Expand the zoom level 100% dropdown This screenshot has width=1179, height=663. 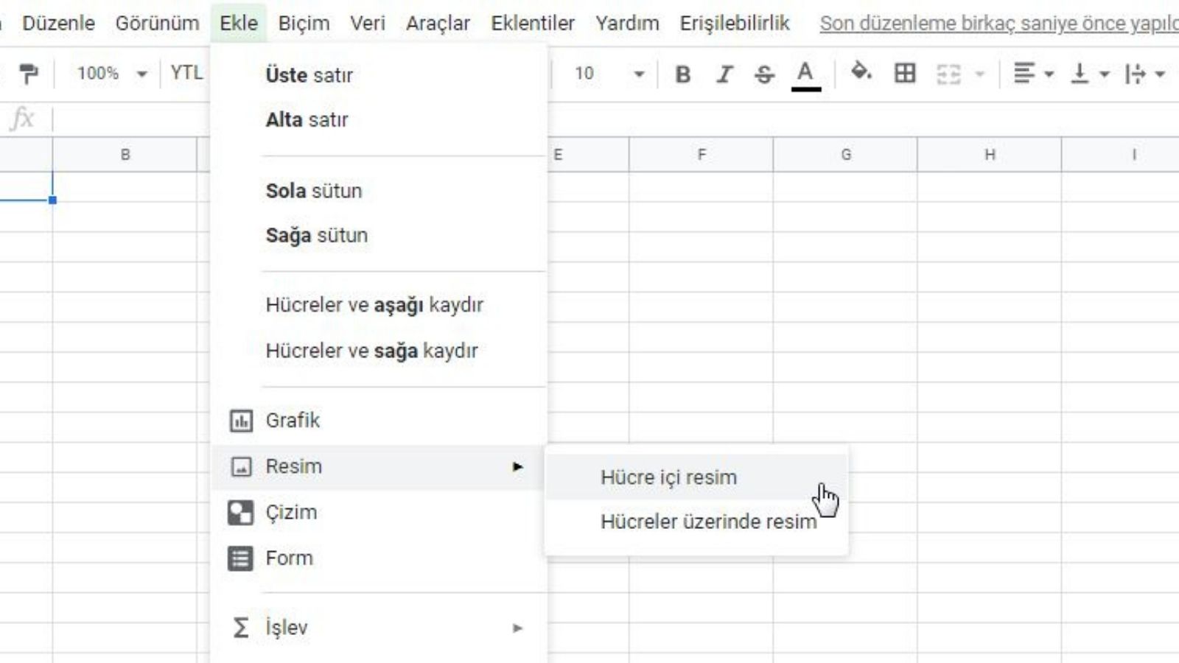point(111,74)
